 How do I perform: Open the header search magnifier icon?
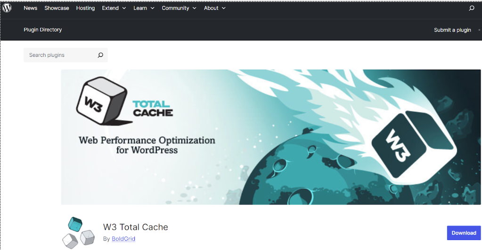(472, 8)
